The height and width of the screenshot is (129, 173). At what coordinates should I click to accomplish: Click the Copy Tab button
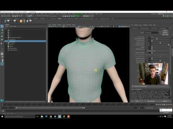click(x=165, y=101)
